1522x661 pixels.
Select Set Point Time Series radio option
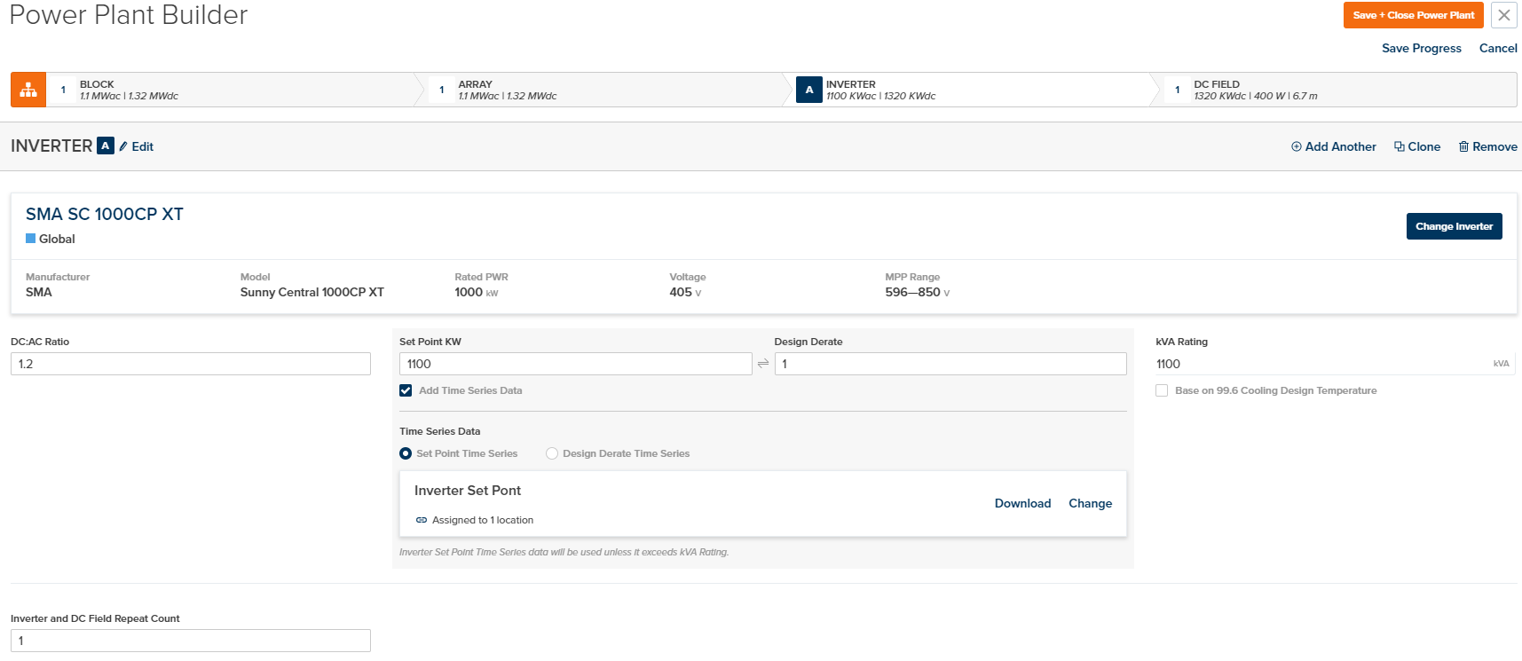pos(406,453)
